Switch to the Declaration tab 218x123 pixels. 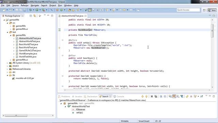click(x=91, y=96)
